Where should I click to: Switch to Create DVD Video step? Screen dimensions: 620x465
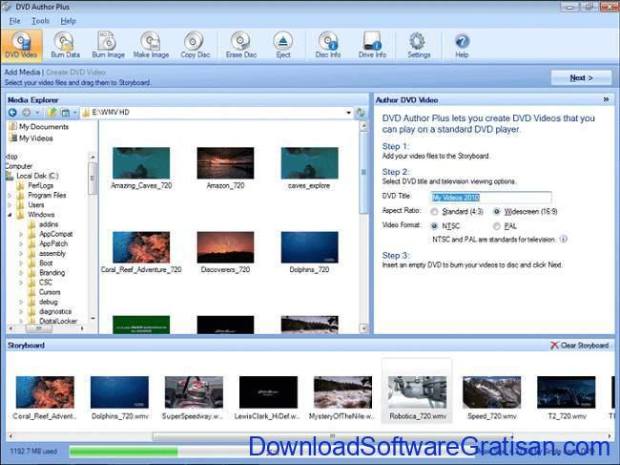75,72
